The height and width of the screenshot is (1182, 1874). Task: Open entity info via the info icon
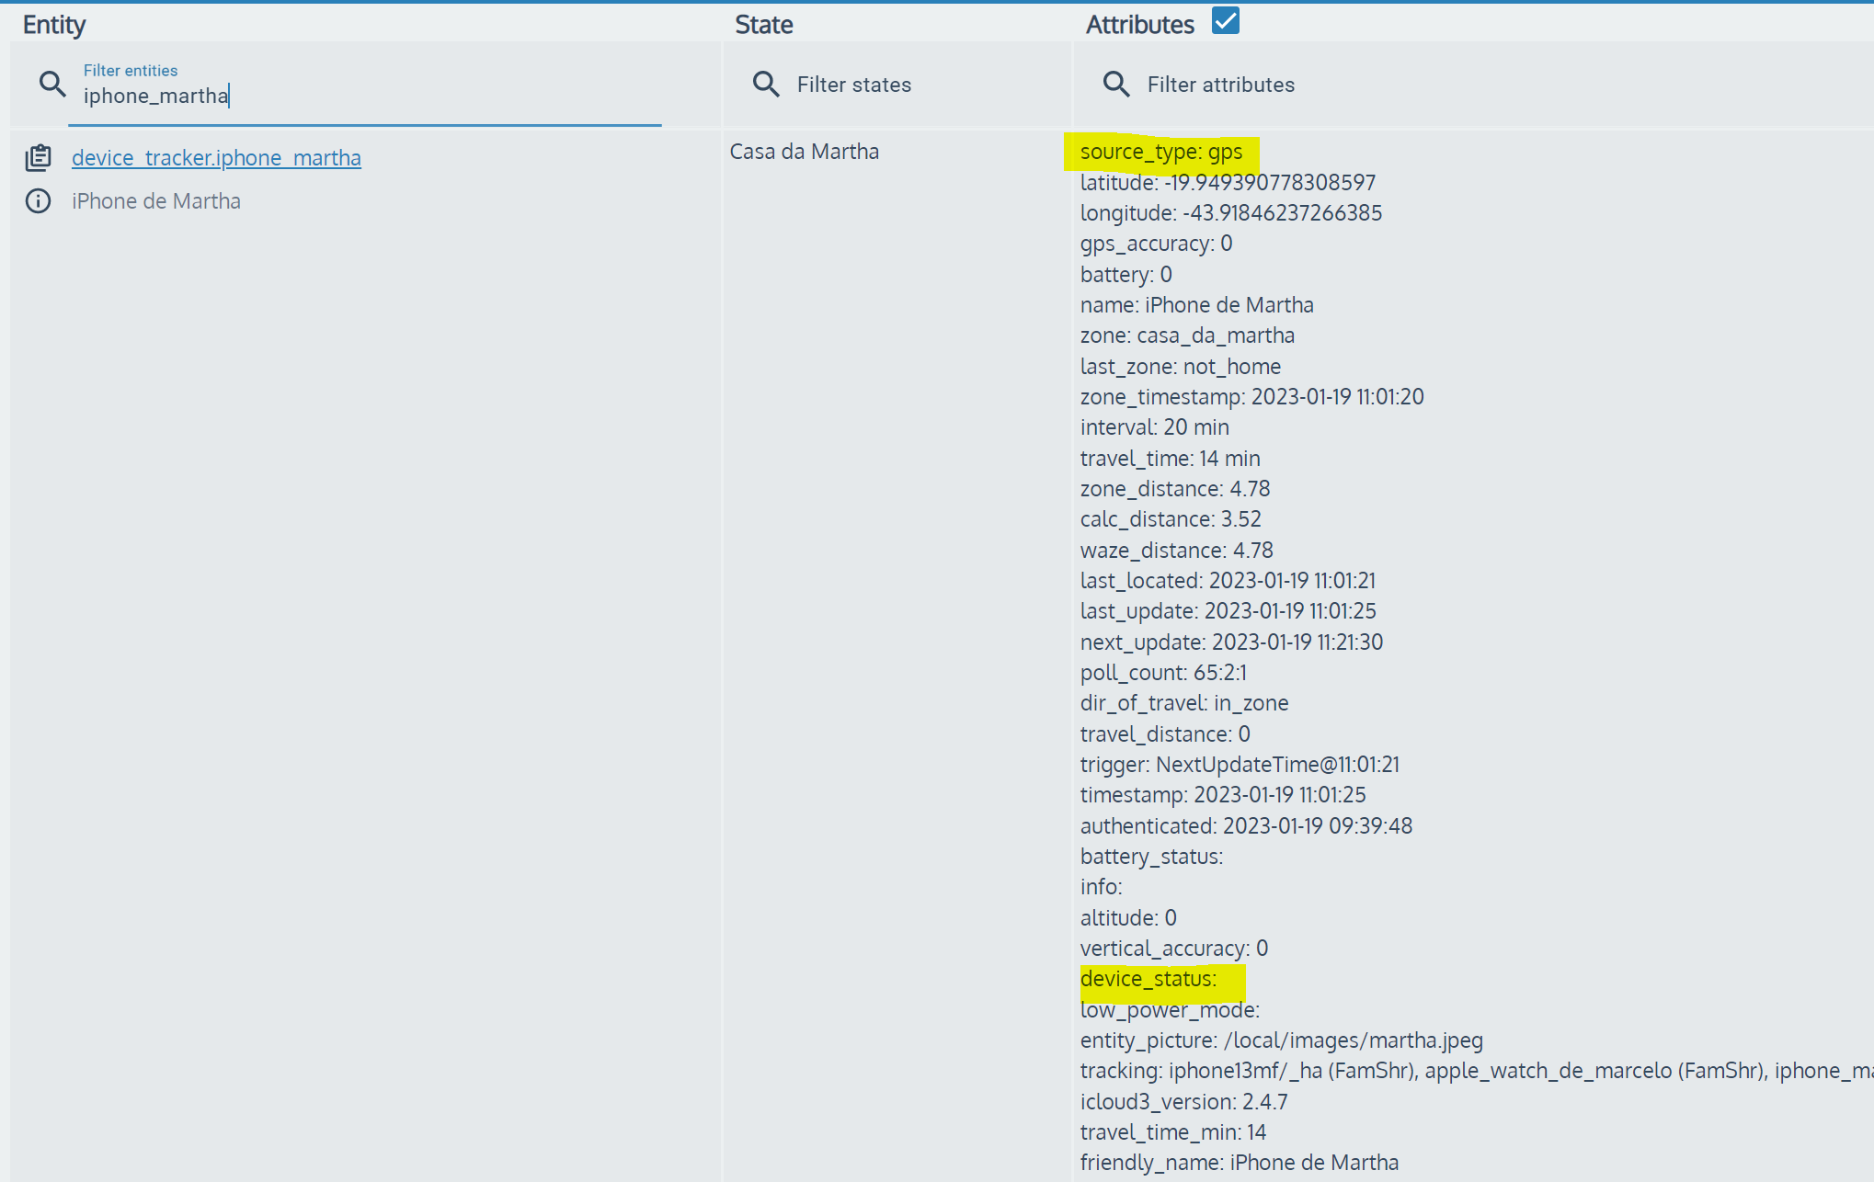[x=38, y=200]
